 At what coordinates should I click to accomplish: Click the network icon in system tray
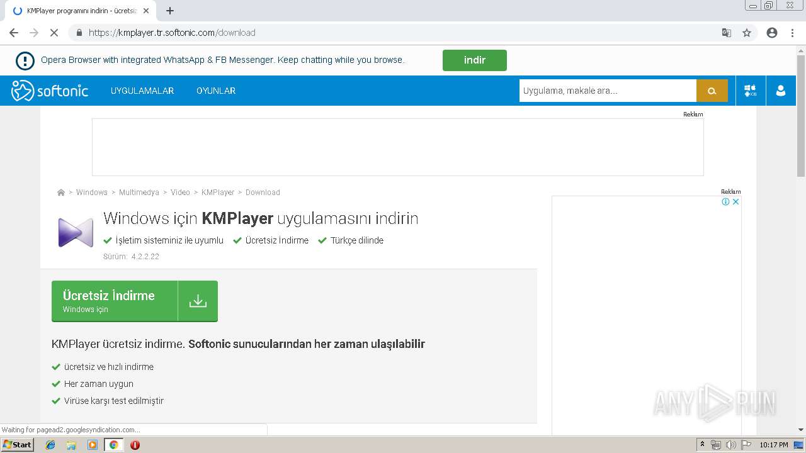point(716,445)
